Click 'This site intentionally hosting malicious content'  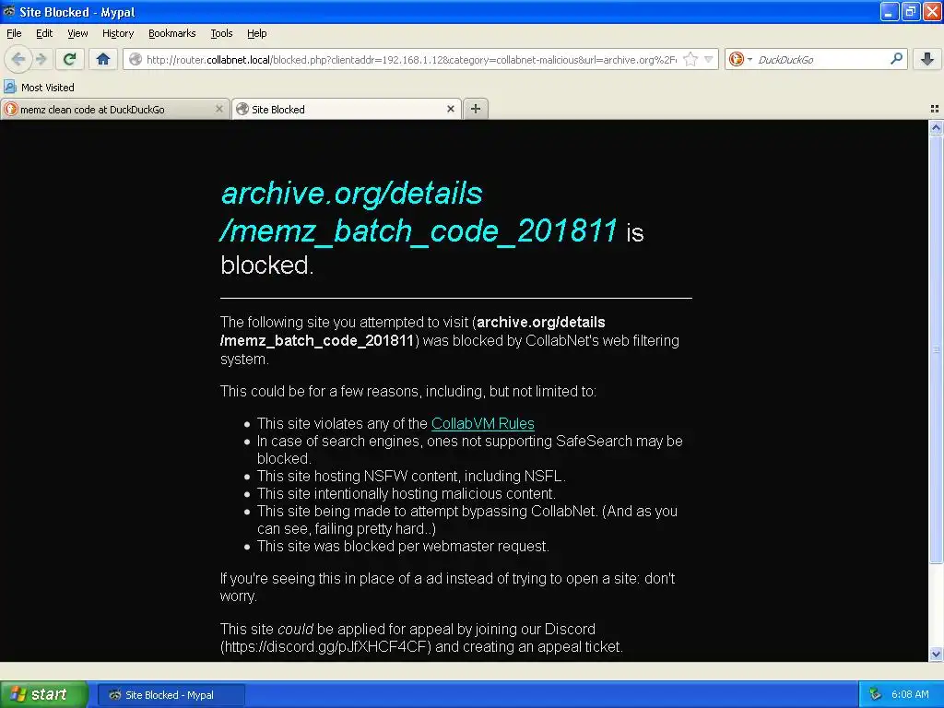406,494
